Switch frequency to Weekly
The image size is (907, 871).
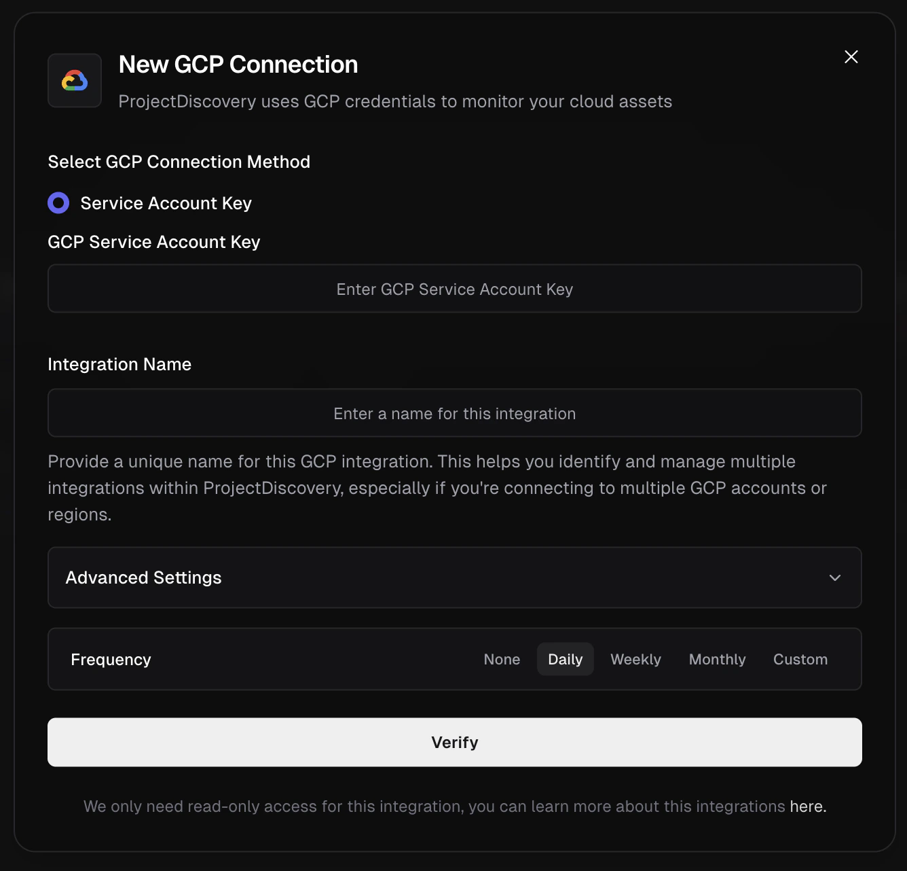(635, 659)
